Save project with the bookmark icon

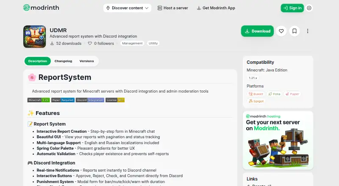point(295,31)
